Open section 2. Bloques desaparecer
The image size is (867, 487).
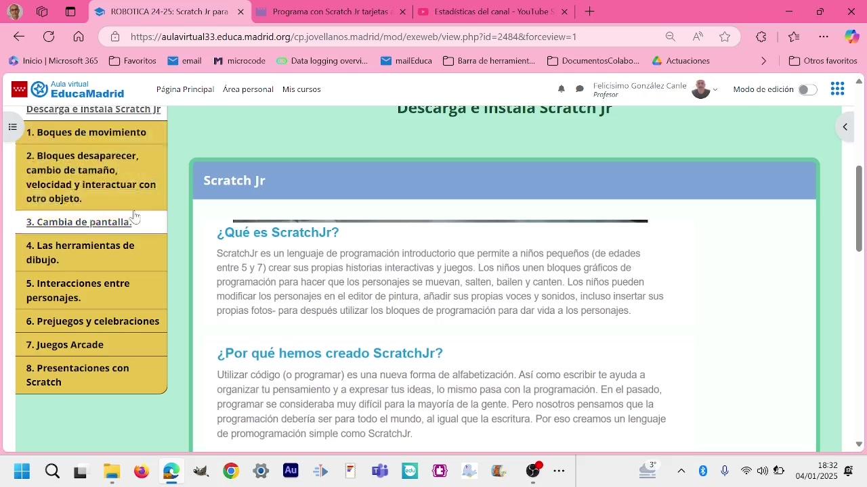coord(91,177)
